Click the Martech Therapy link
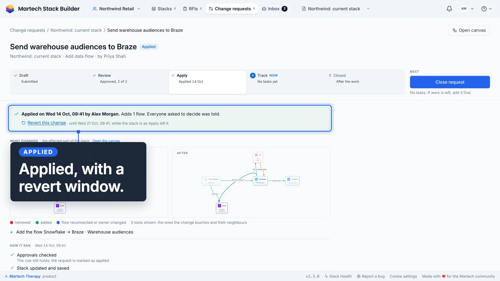Screen dimensions: 500x281 point(25,276)
